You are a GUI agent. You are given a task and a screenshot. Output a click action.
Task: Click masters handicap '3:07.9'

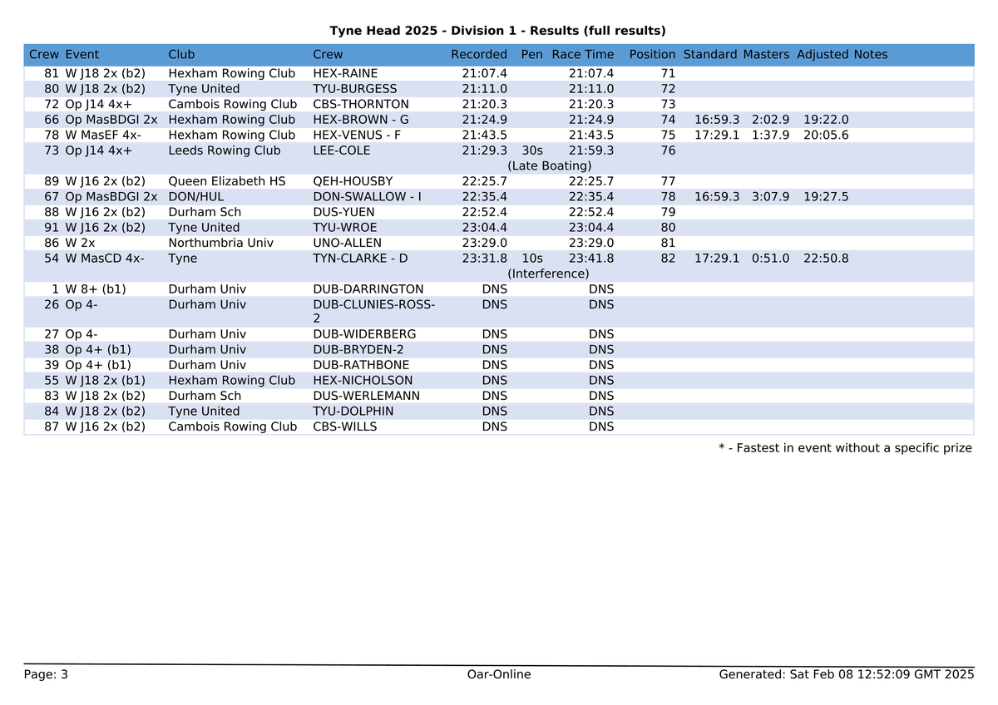pyautogui.click(x=770, y=197)
